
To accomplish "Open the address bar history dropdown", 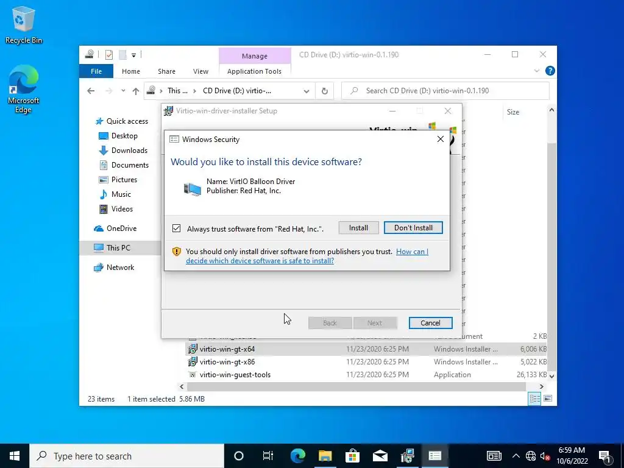I will (307, 91).
